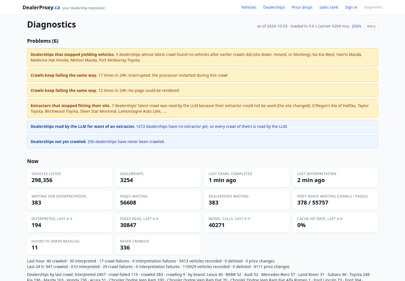Click the Retry button

371,26
